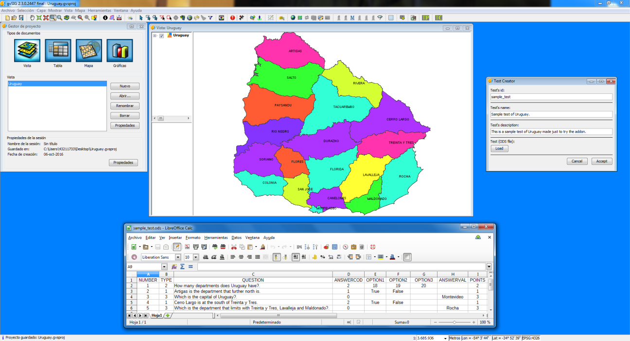Click the Test's name input field
The width and height of the screenshot is (630, 341).
tap(551, 114)
